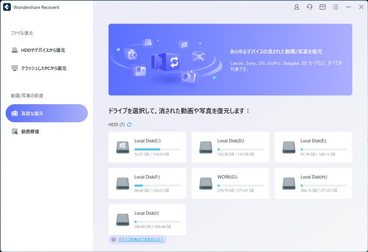Screen dimensions: 368x252
Task: Click the Wondershare Recoverit logo icon
Action: click(7, 7)
